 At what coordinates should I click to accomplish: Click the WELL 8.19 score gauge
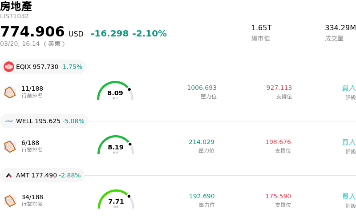(116, 146)
